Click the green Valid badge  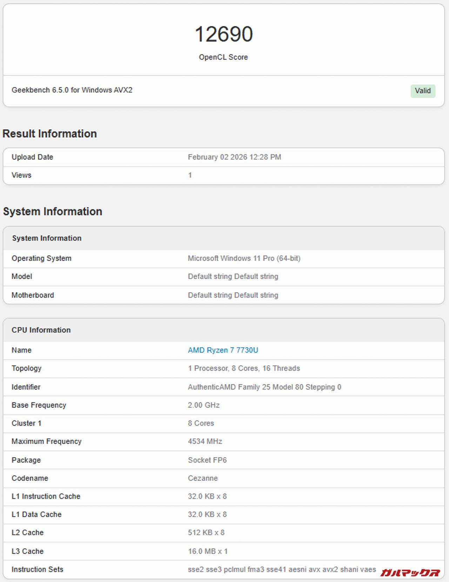coord(423,91)
